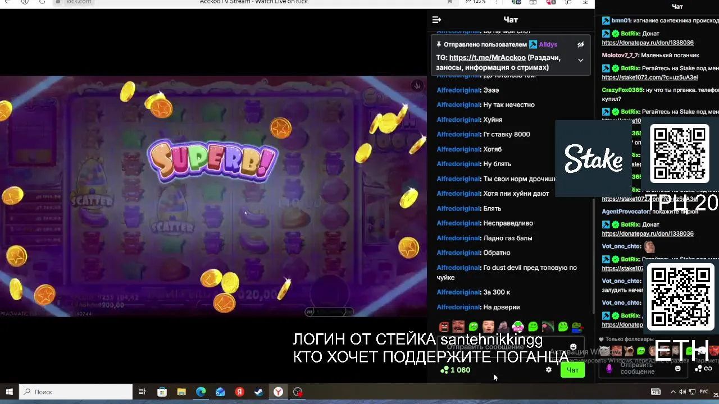
Task: Show hidden system tray icons
Action: pos(673,392)
